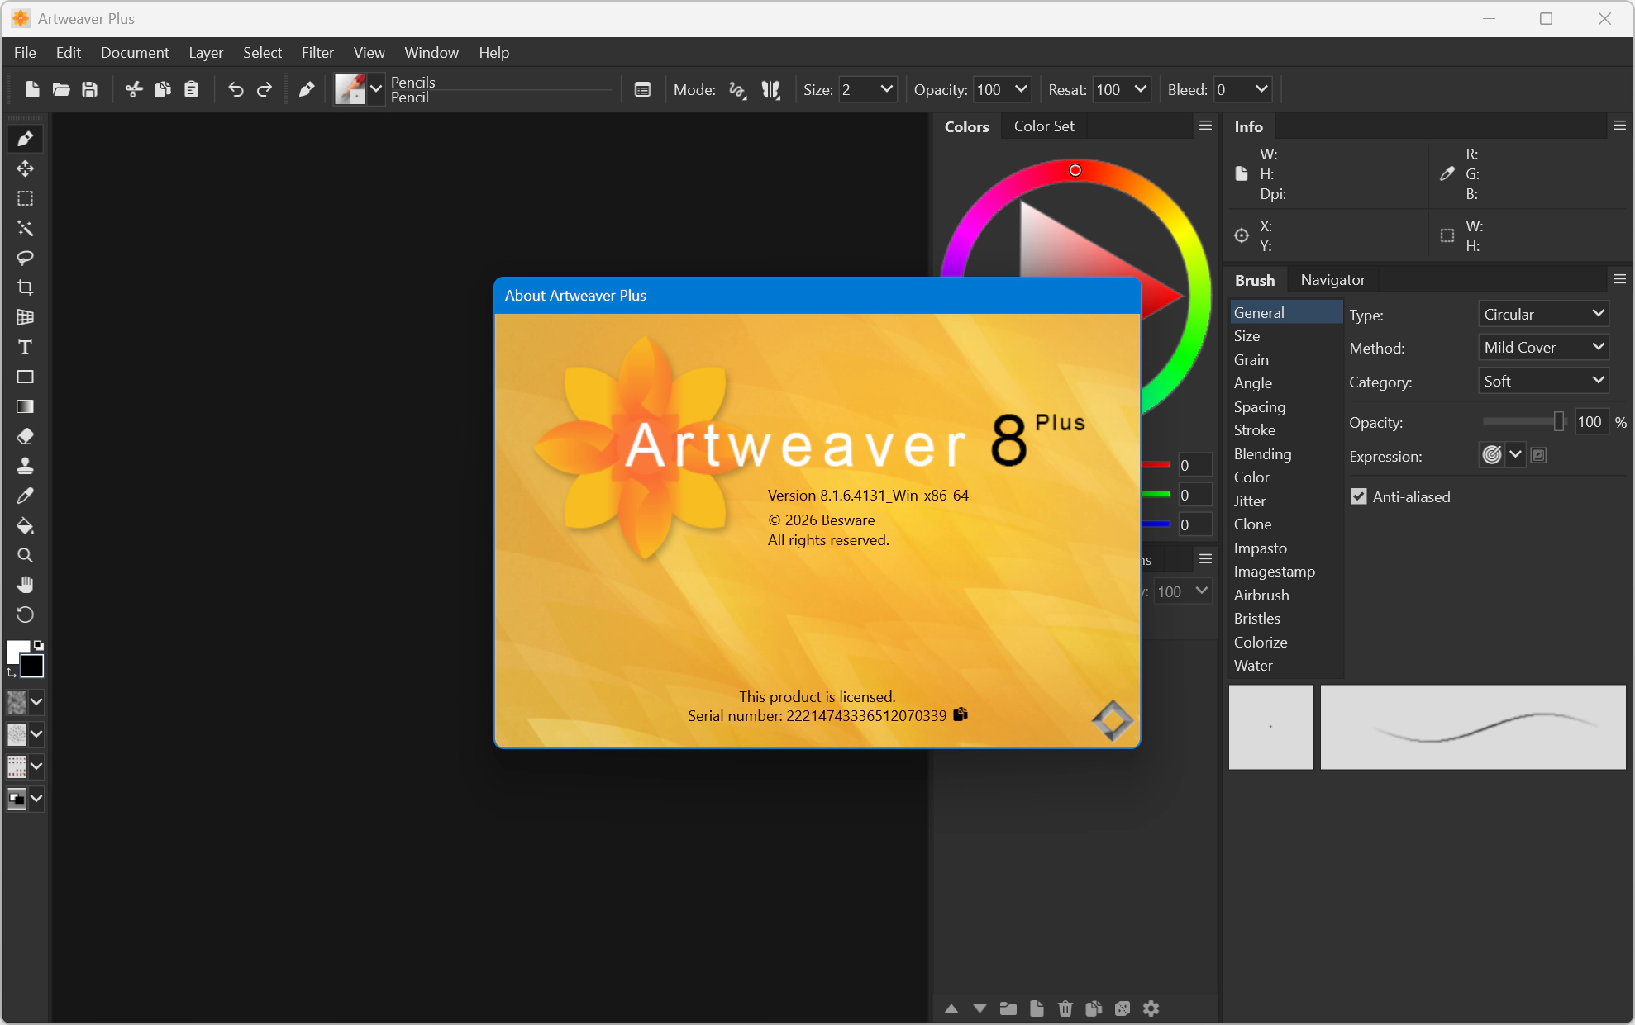This screenshot has height=1025, width=1635.
Task: Click the brush Opacity percent input field
Action: tap(1591, 422)
